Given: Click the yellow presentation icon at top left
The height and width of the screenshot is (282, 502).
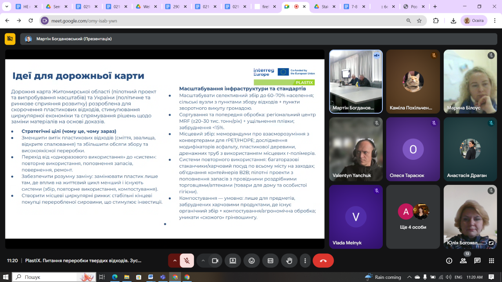Looking at the screenshot, I should [x=10, y=39].
